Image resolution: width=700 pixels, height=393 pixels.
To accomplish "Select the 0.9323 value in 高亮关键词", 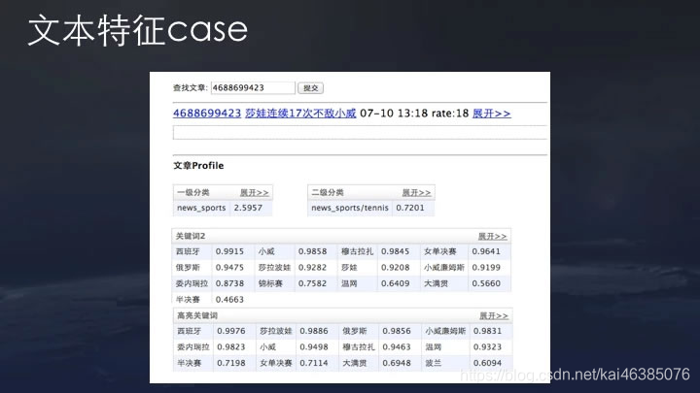I will click(x=487, y=347).
